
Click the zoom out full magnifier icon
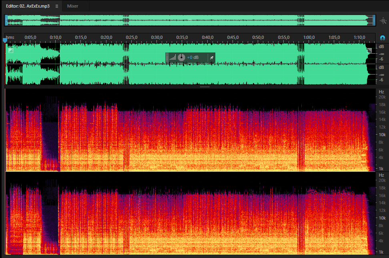[383, 21]
